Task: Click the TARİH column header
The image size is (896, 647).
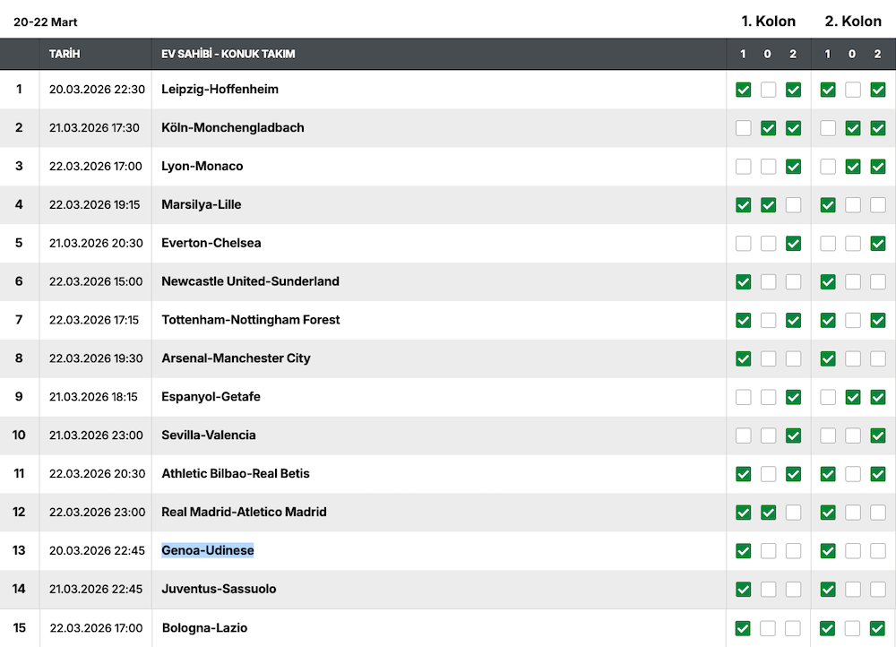Action: click(65, 54)
